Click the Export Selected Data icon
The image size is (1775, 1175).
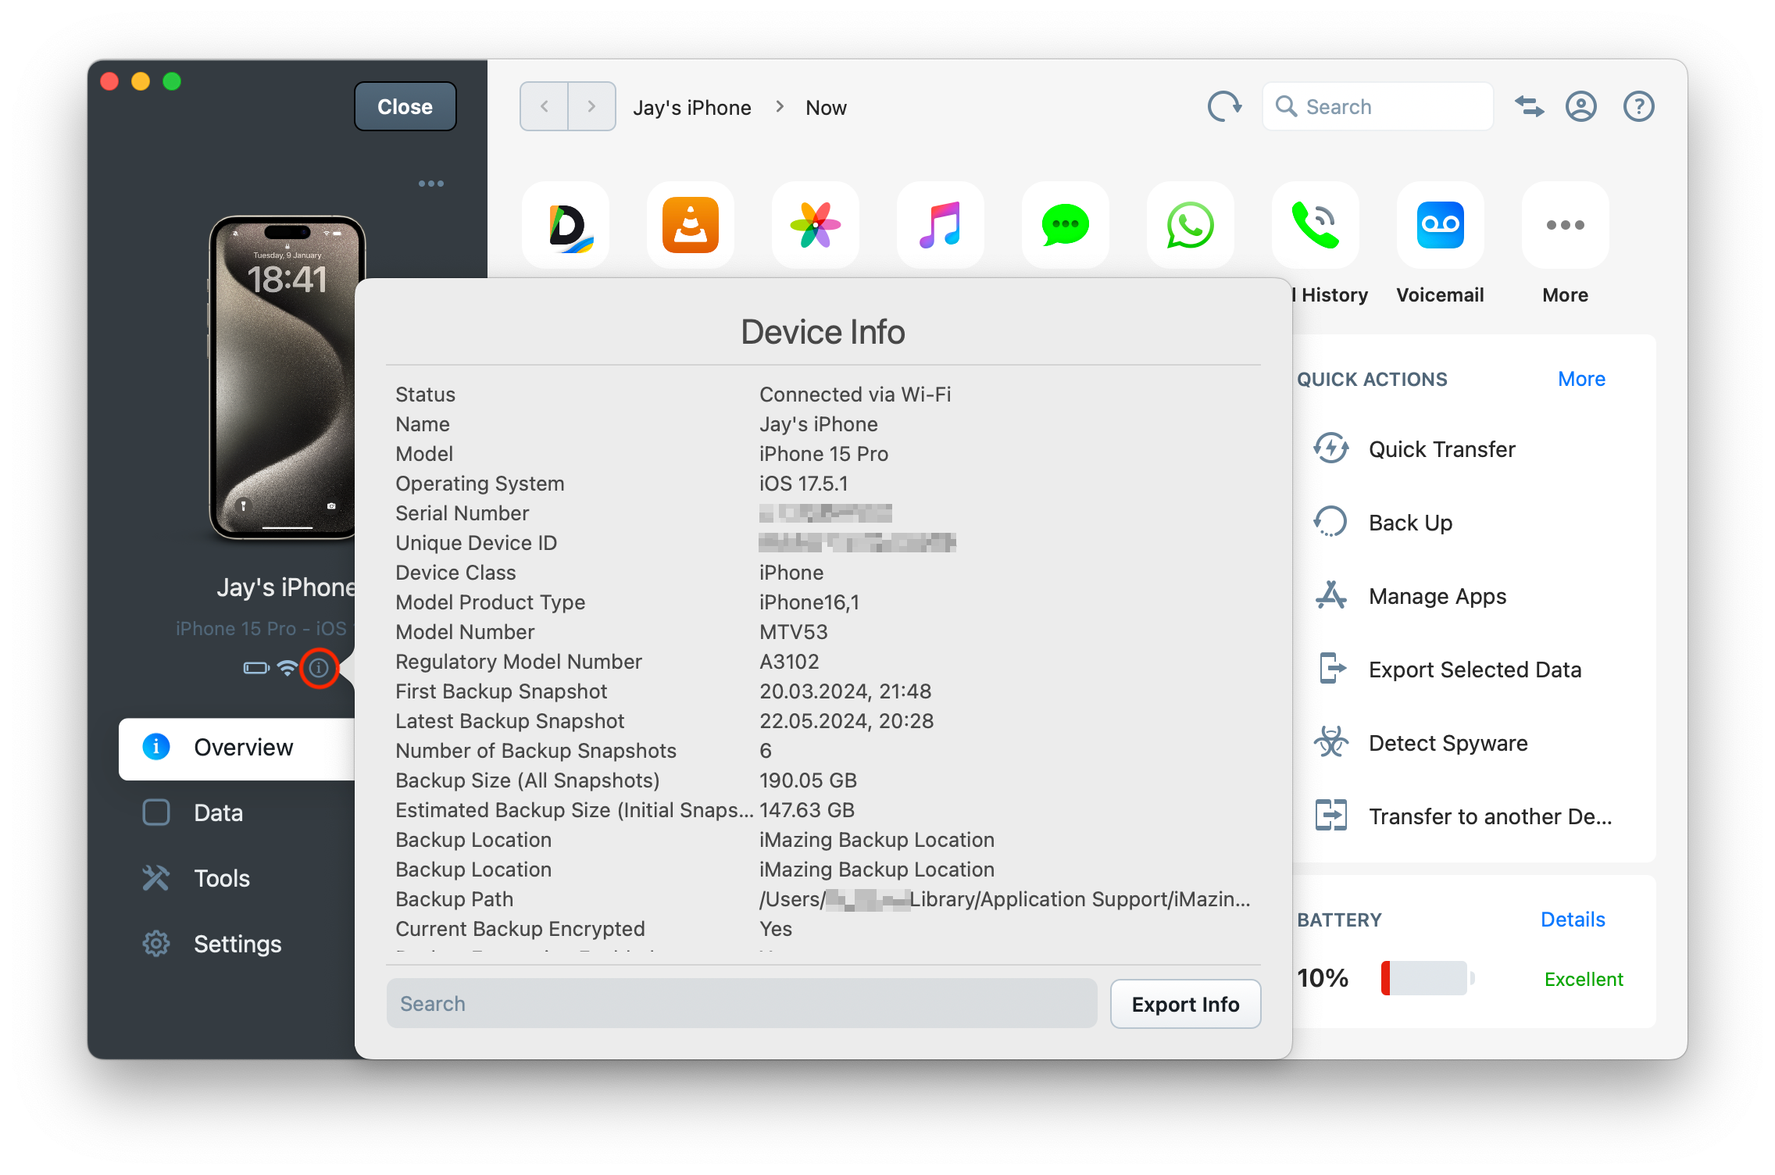(1333, 669)
